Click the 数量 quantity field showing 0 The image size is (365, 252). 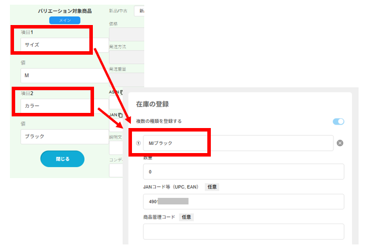243,172
